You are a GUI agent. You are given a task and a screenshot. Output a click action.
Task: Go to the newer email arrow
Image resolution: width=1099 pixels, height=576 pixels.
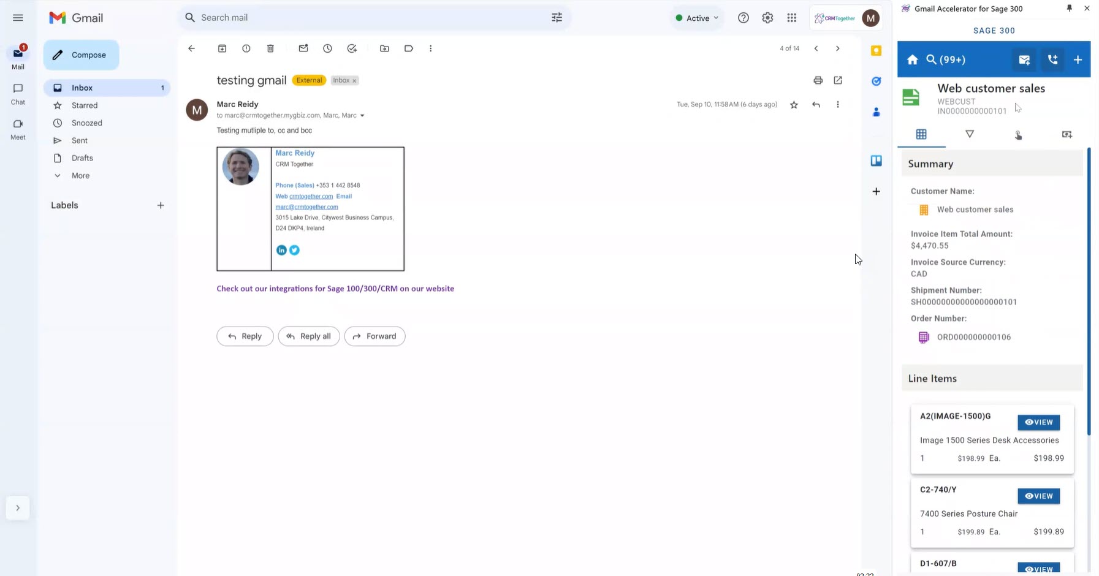pos(816,48)
